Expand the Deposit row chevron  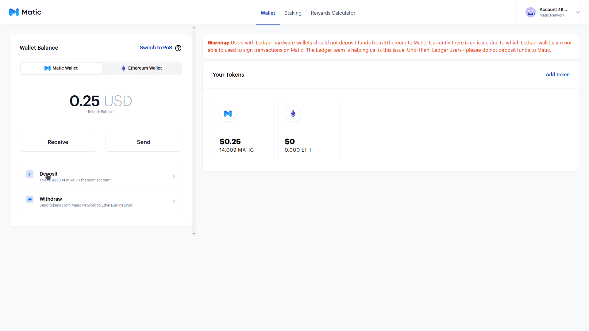[x=174, y=177]
